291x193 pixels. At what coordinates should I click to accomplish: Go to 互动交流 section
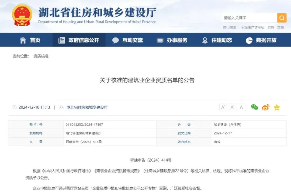[127, 40]
